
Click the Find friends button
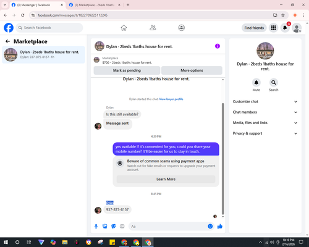tap(254, 28)
